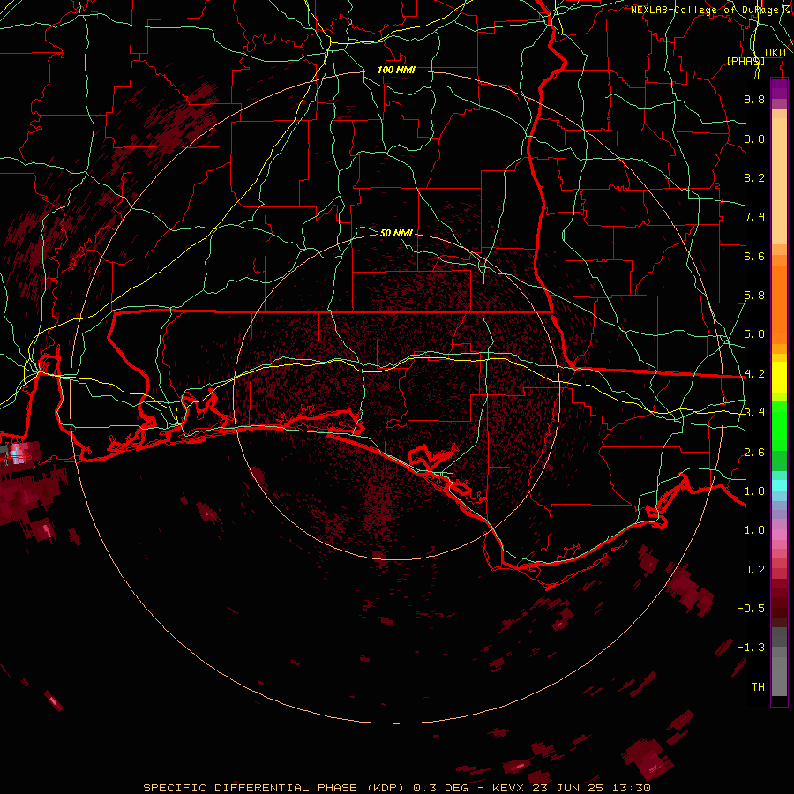Click the 100 NMI range ring label
Image resolution: width=794 pixels, height=794 pixels.
coord(396,70)
